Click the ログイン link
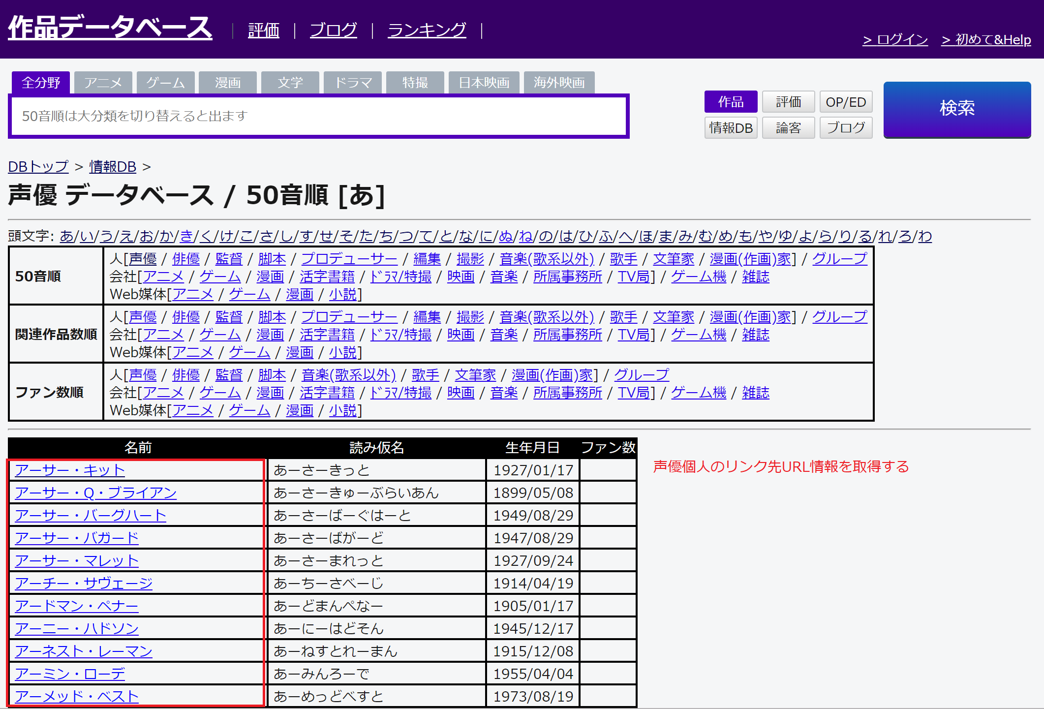 click(895, 39)
